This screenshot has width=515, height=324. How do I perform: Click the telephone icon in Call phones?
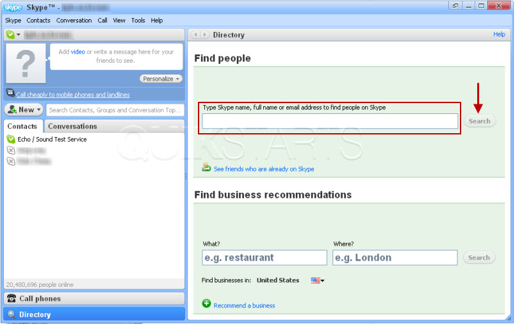(x=12, y=298)
